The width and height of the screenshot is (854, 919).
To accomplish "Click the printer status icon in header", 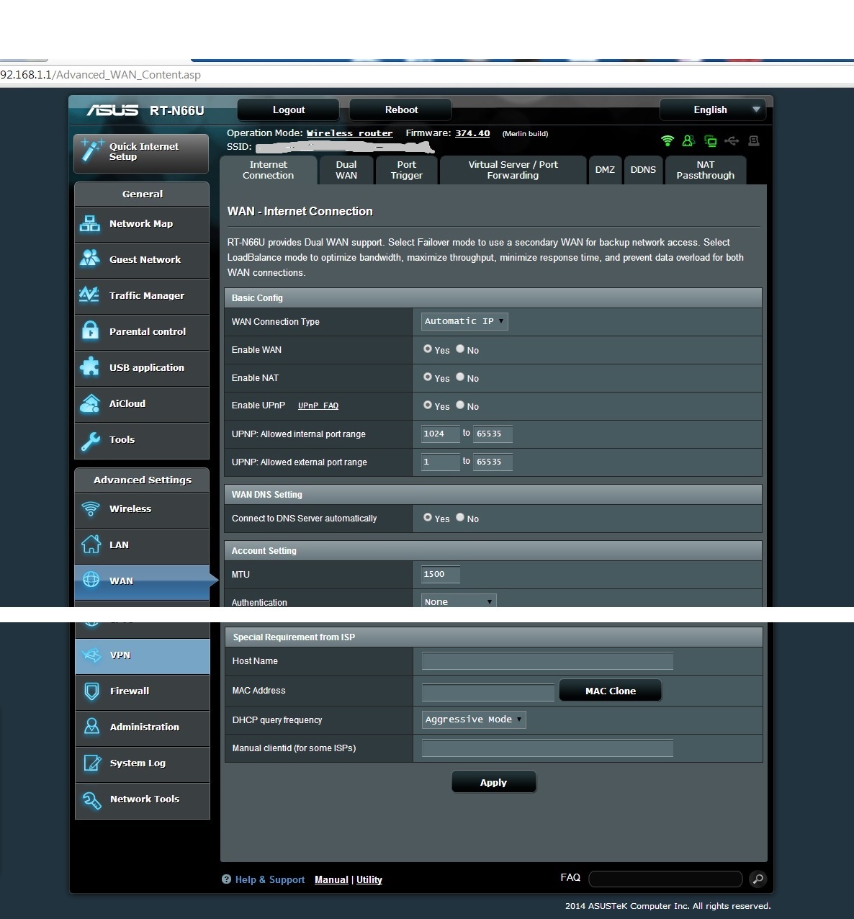I will [x=754, y=140].
